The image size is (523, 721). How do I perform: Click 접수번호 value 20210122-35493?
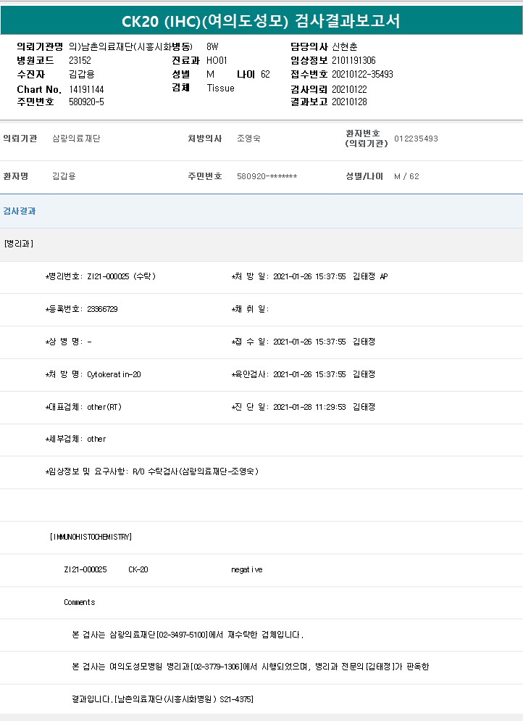(x=362, y=74)
